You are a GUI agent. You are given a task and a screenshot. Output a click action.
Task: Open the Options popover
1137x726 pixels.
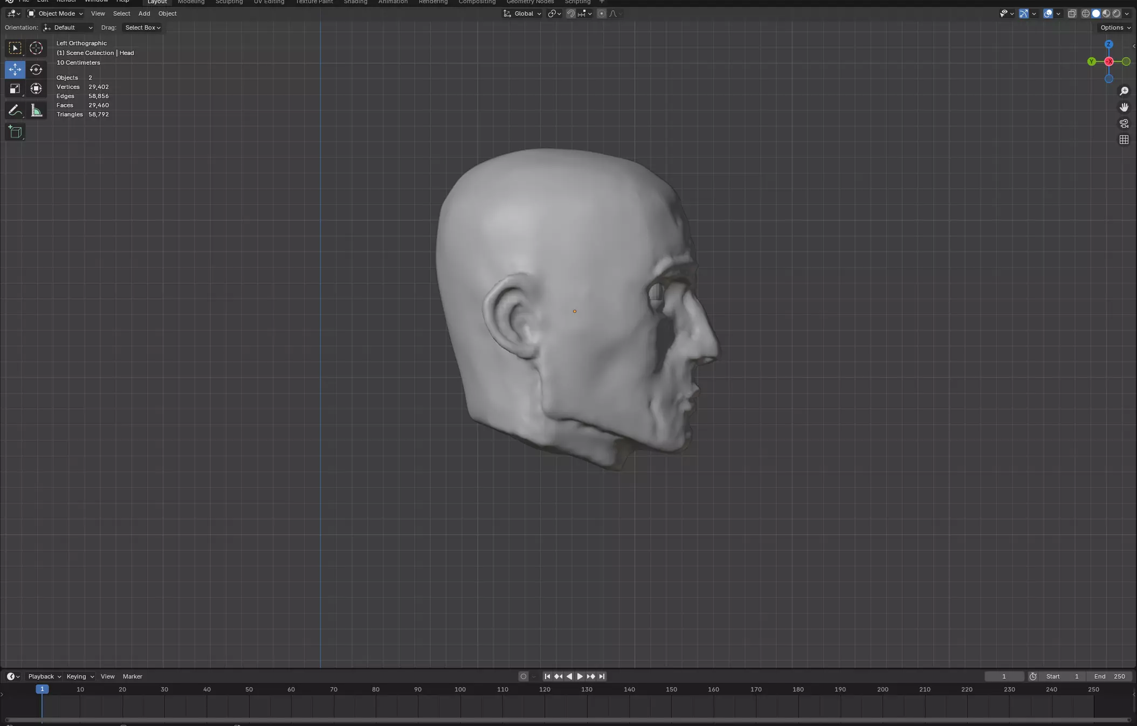tap(1115, 27)
